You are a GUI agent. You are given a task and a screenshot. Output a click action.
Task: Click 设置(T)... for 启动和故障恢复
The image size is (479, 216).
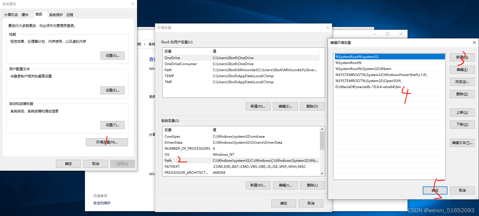pos(113,125)
